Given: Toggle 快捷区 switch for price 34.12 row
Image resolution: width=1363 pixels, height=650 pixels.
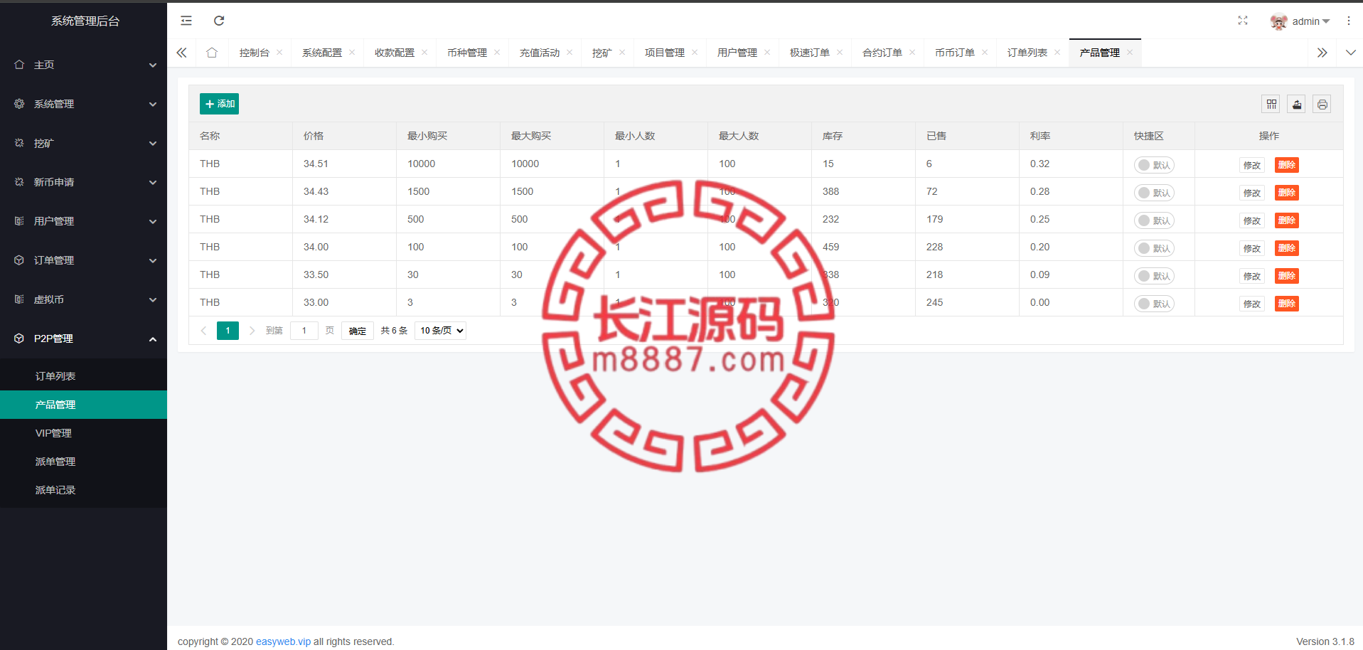Looking at the screenshot, I should click(1154, 220).
